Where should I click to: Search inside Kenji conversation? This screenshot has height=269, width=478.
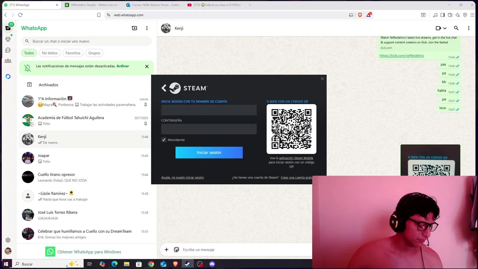(x=456, y=28)
